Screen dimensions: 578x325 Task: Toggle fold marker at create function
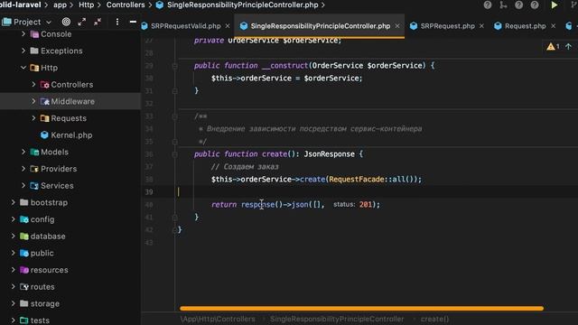click(x=174, y=154)
